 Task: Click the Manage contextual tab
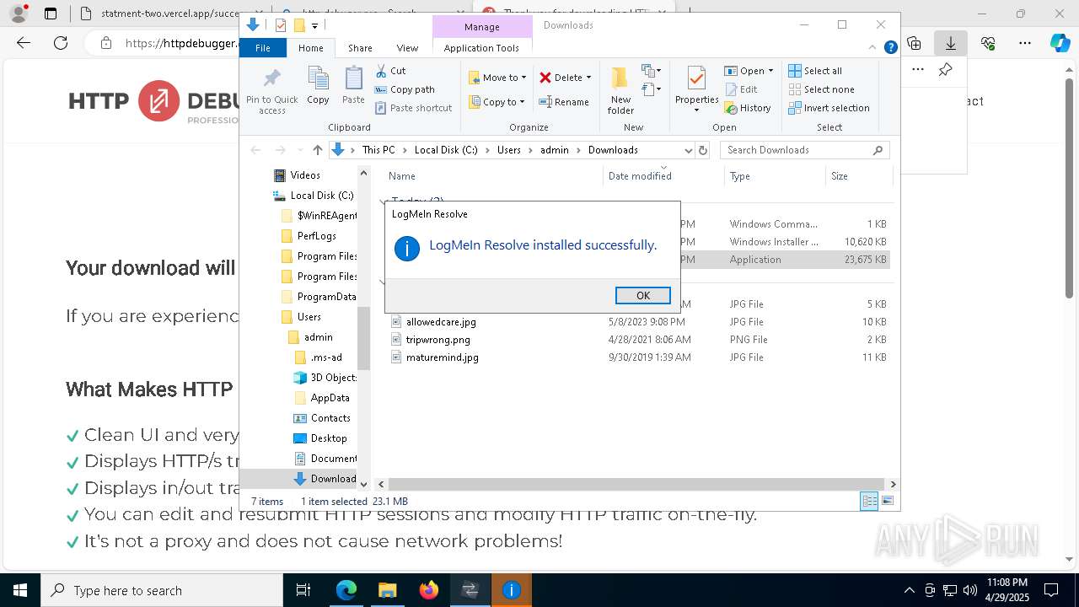(482, 27)
